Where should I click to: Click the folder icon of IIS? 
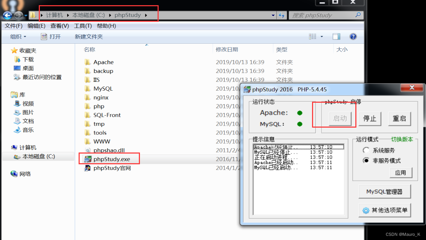tap(87, 80)
